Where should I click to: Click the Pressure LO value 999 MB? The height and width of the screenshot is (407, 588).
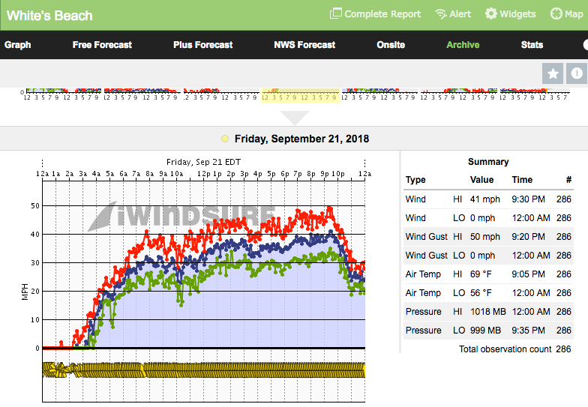[x=485, y=331]
